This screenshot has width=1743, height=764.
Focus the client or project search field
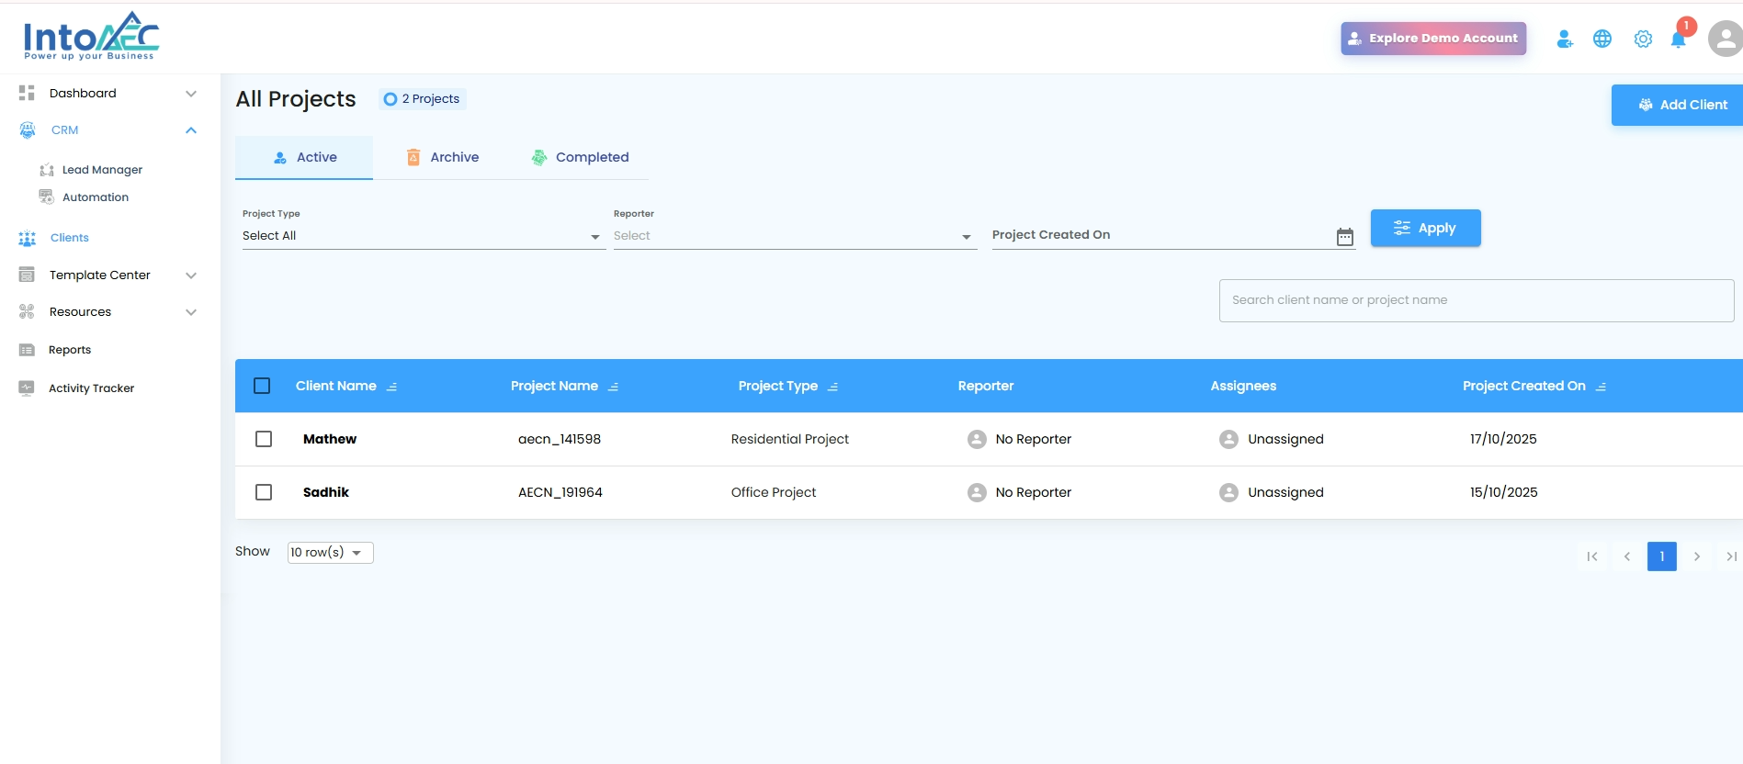[x=1477, y=300]
